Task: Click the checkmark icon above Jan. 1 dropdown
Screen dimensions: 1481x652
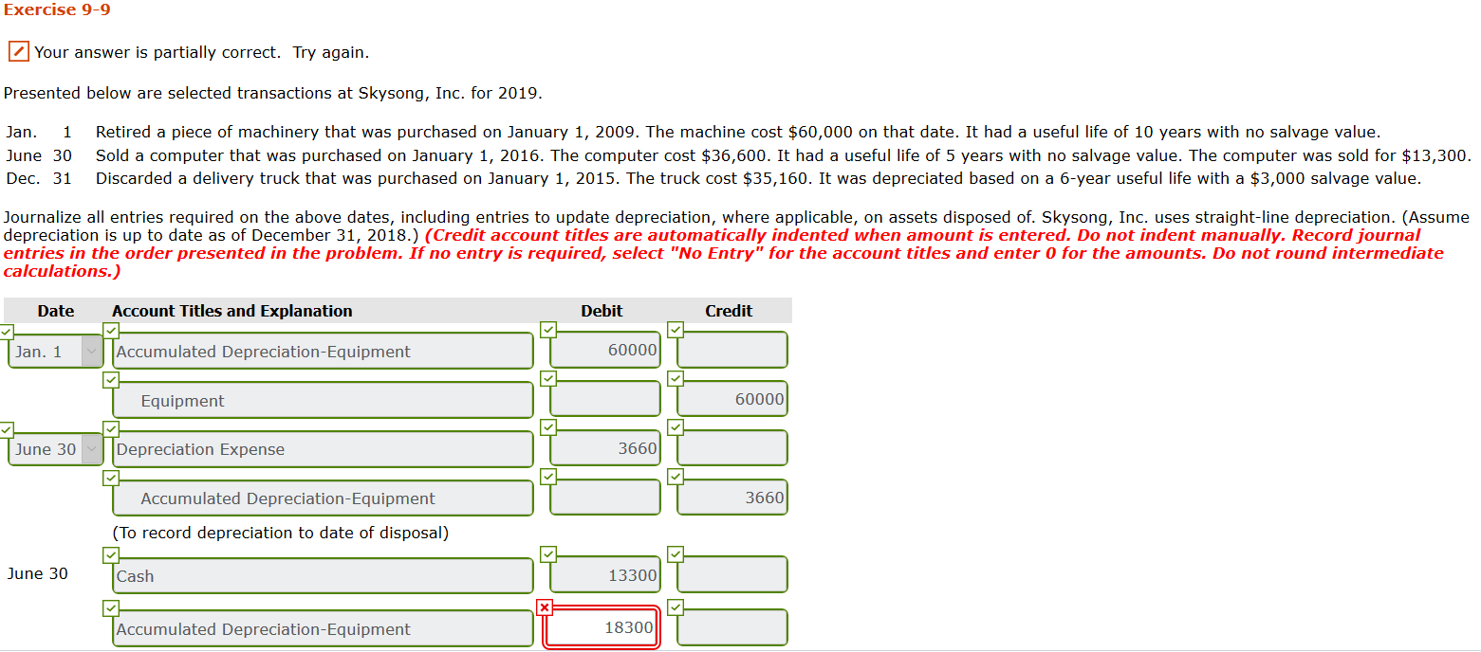Action: [x=7, y=333]
